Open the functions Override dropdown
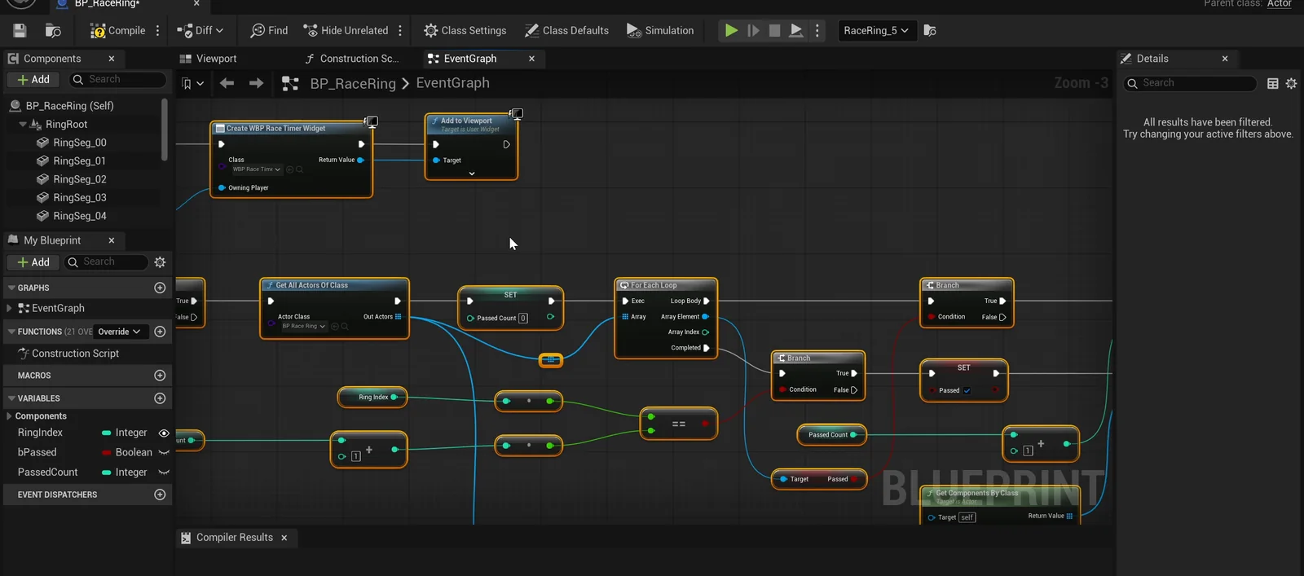The image size is (1304, 576). [120, 332]
